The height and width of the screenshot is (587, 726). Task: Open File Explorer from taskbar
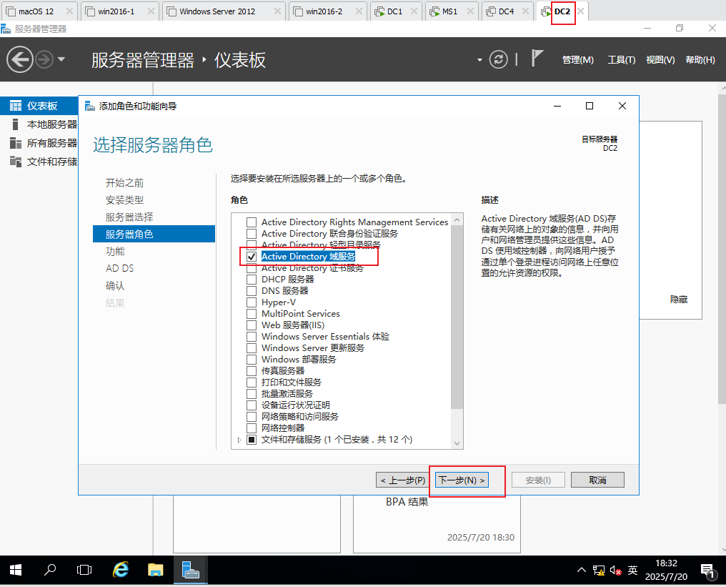pyautogui.click(x=156, y=570)
